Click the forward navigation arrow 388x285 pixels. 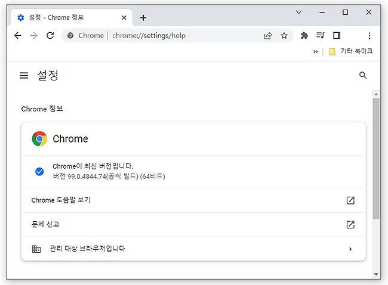[34, 36]
